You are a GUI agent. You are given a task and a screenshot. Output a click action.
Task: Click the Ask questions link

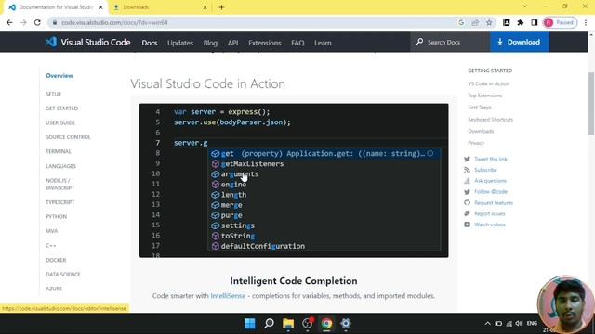(x=490, y=181)
